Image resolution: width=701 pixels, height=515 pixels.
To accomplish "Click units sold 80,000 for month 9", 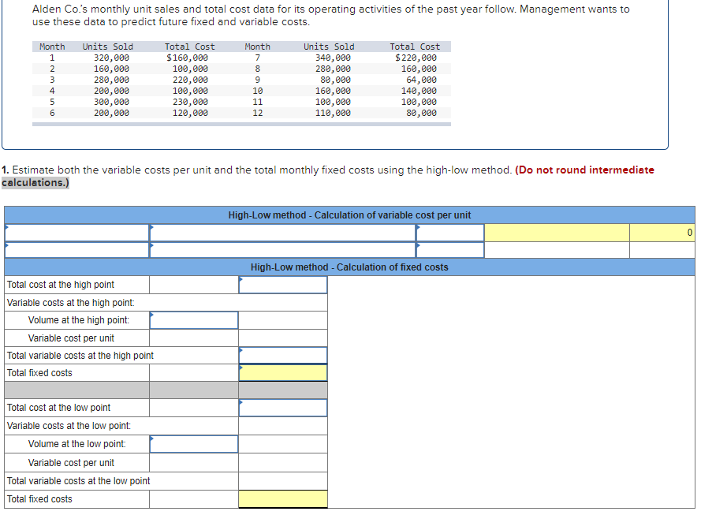I will pos(336,80).
